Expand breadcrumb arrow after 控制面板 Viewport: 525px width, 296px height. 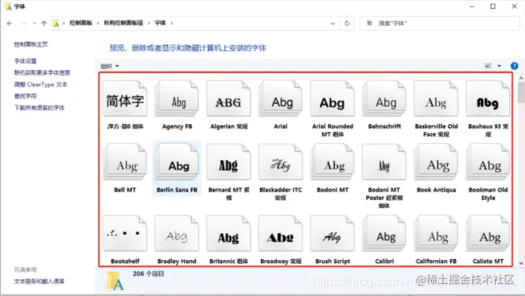tap(97, 24)
